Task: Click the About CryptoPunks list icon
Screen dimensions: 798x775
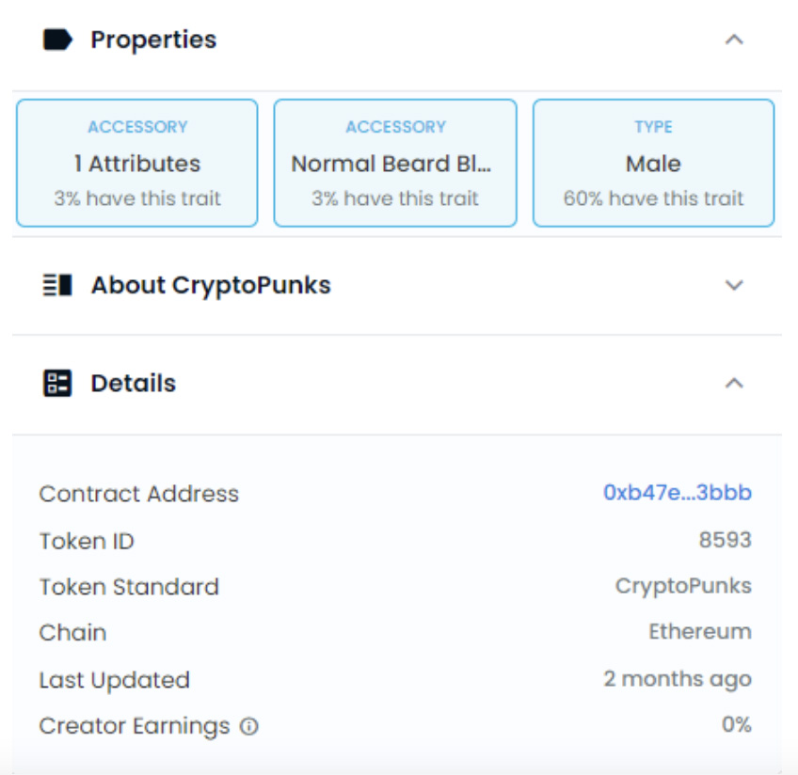Action: [57, 285]
